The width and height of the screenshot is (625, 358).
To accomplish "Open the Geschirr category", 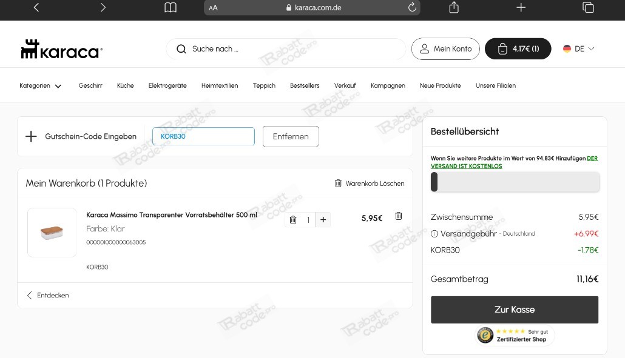I will click(90, 85).
